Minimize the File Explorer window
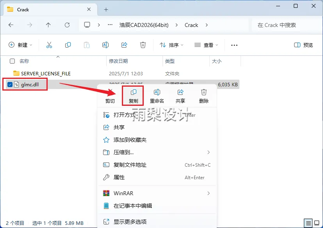 click(278, 6)
